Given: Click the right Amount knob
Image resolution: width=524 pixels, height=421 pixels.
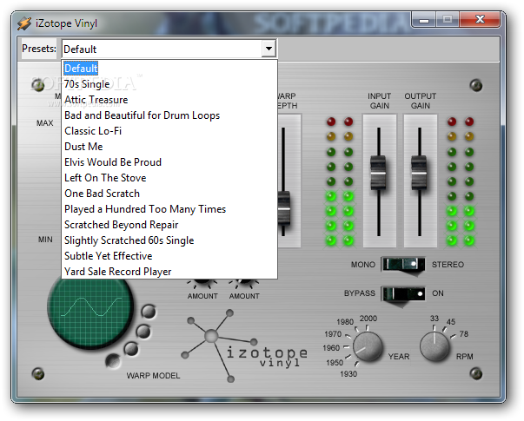Looking at the screenshot, I should click(244, 283).
